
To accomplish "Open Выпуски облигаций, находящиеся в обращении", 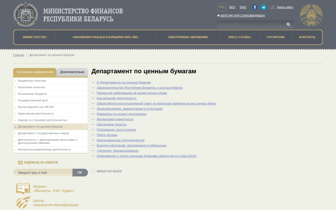I will (x=132, y=145).
